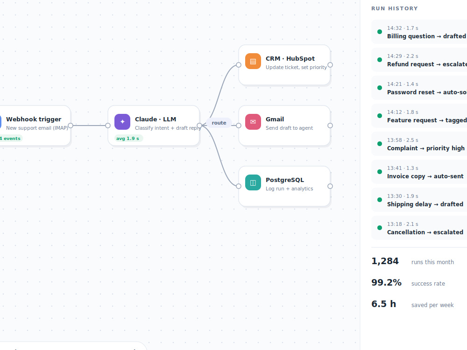Click the RUN HISTORY heading

[x=394, y=8]
